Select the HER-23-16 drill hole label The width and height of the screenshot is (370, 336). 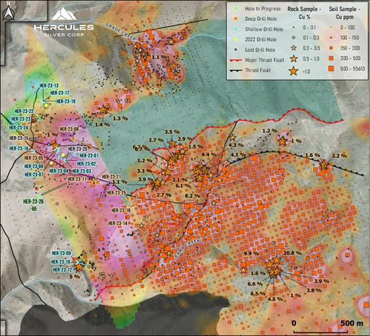tap(19, 149)
